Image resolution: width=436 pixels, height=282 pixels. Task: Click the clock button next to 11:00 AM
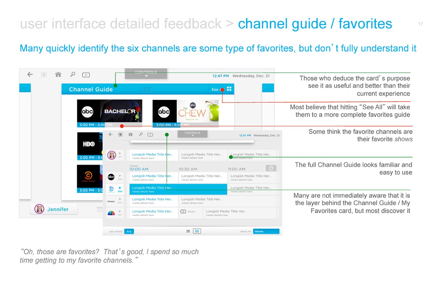[271, 168]
